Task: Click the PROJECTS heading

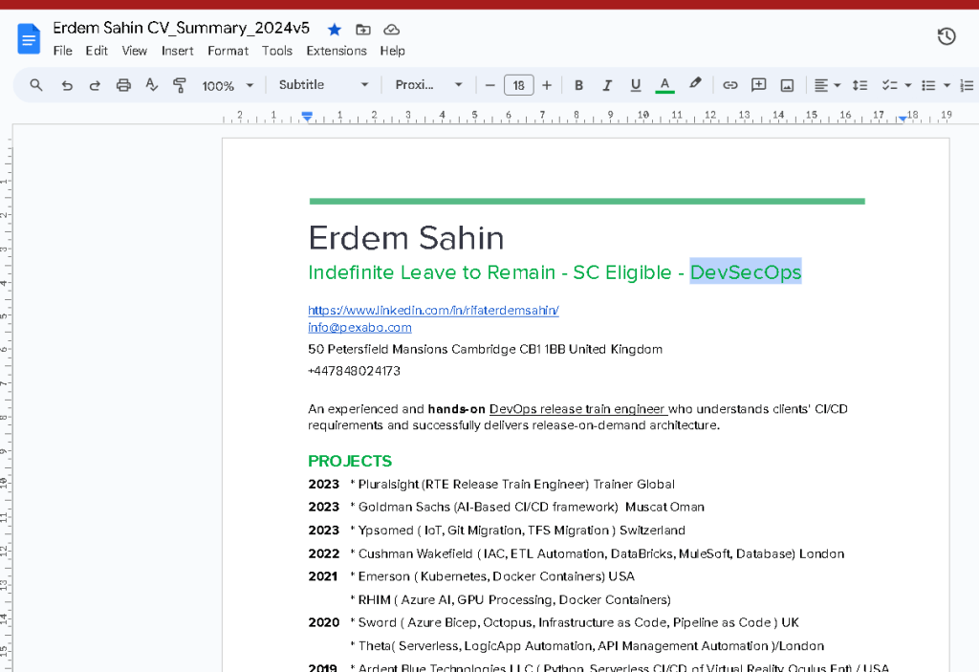Action: 350,461
